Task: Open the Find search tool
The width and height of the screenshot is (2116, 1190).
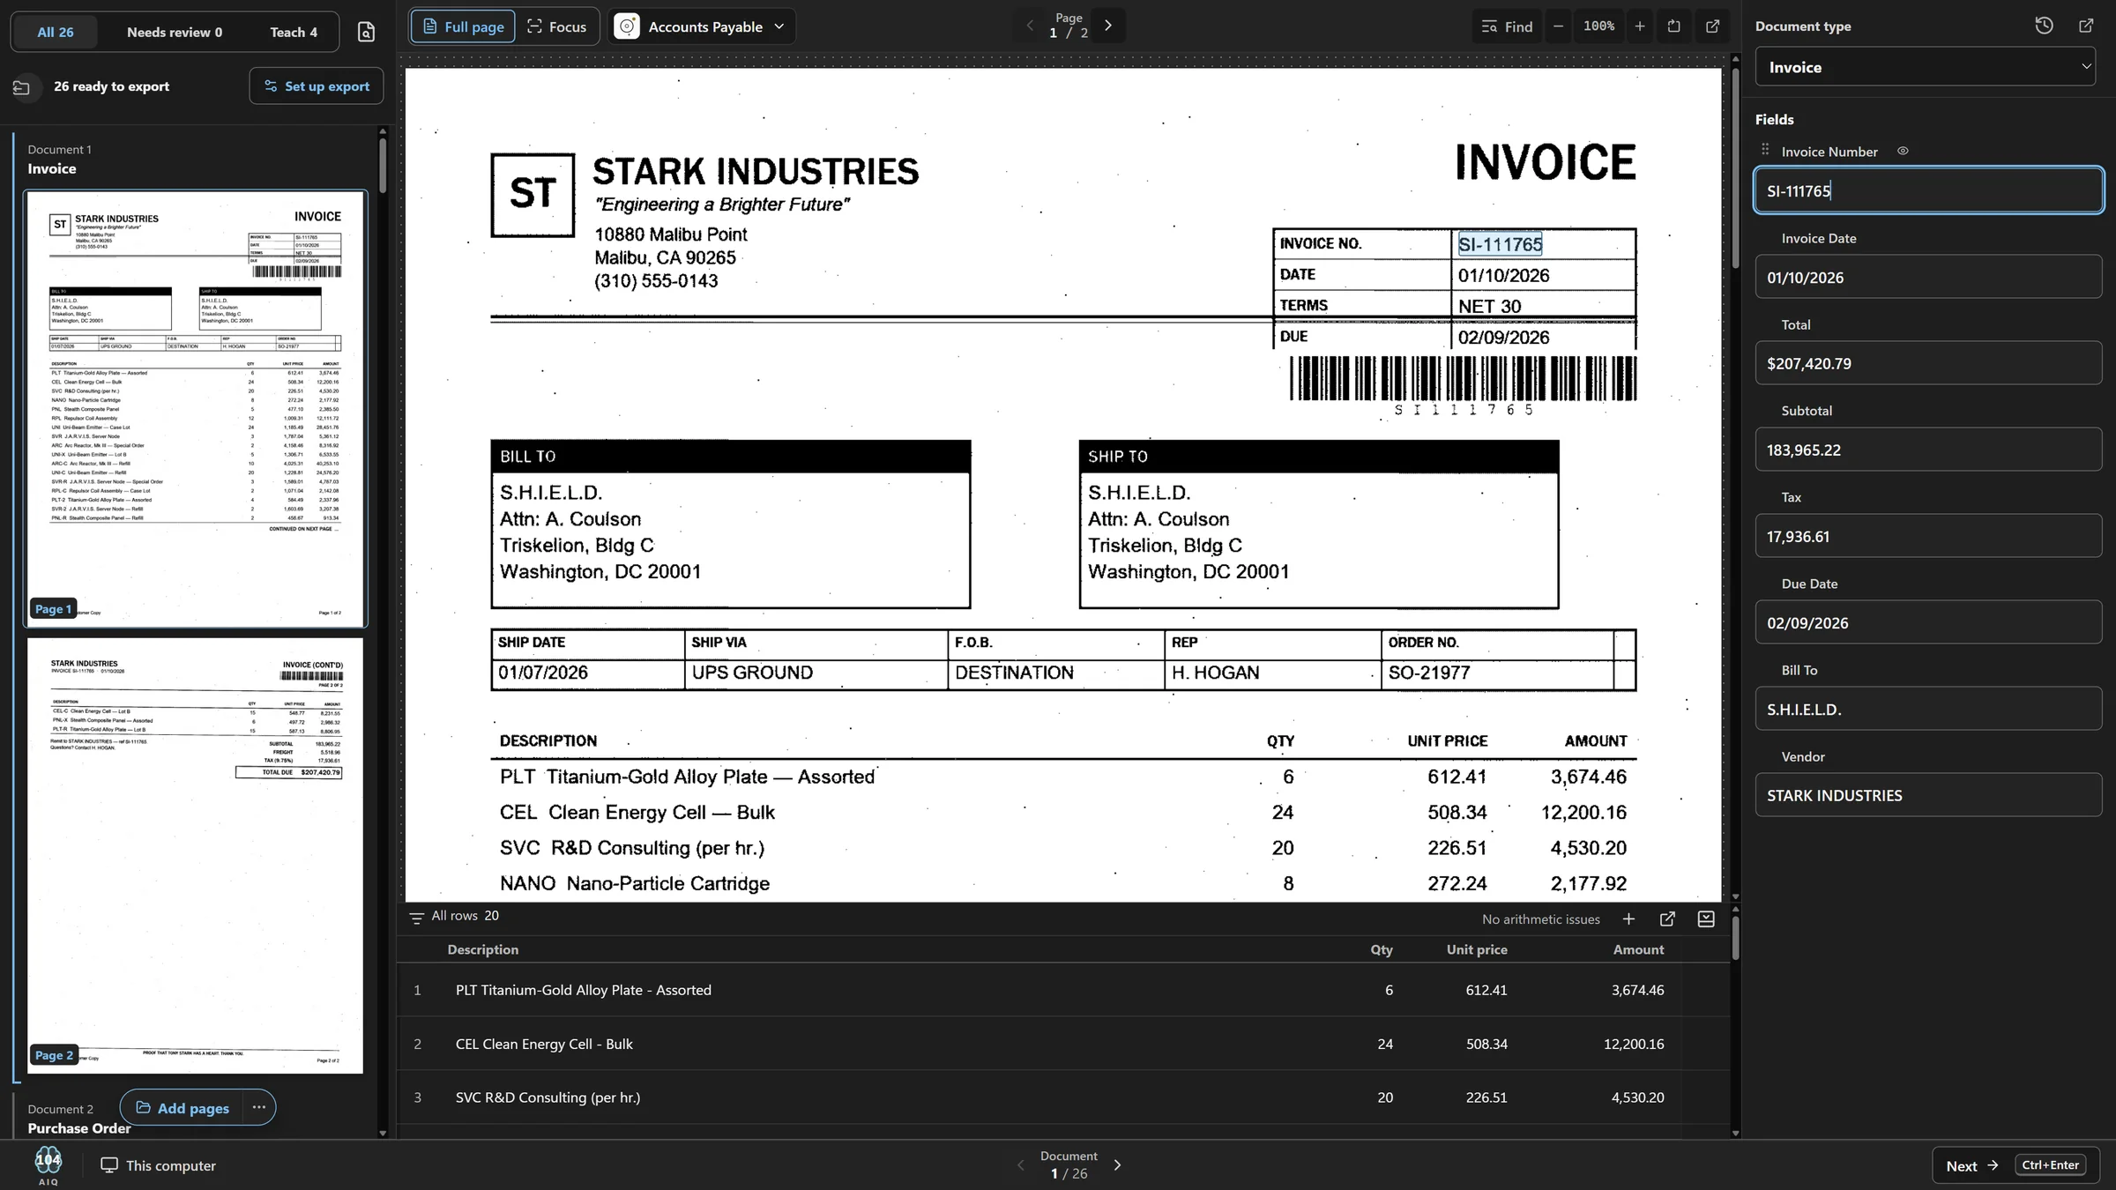Action: click(1506, 26)
